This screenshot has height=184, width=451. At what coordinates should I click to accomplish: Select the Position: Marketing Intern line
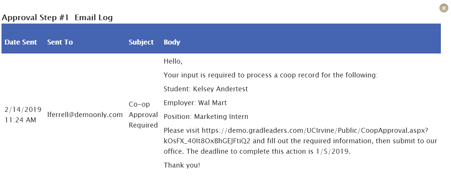click(206, 117)
